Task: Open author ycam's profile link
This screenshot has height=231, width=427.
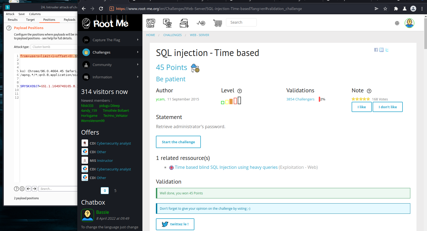Action: (160, 99)
